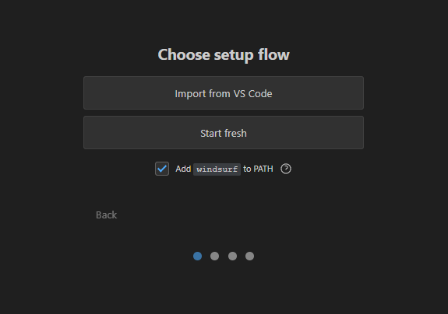Click the middle-left gray step indicator
The height and width of the screenshot is (314, 448).
pos(214,256)
